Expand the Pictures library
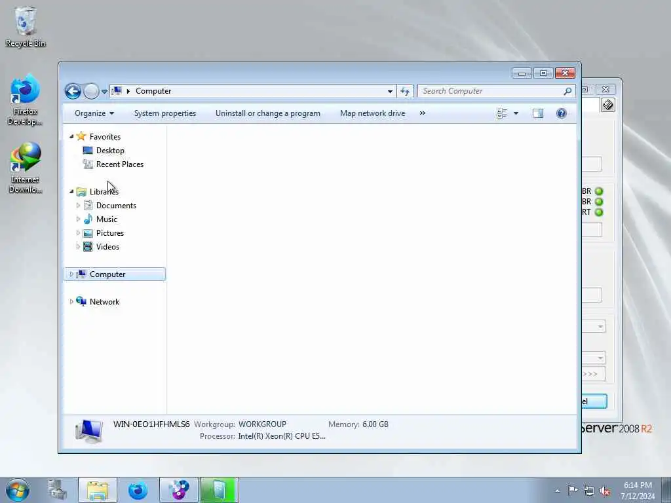 point(78,233)
